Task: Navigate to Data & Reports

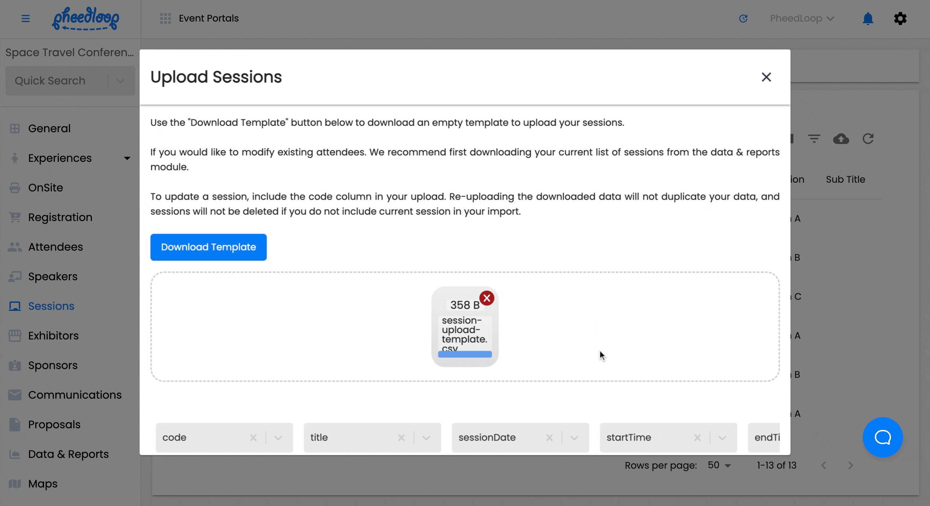Action: 68,454
